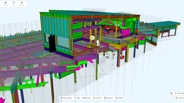This screenshot has width=184, height=103.
Task: Open the Edit colors palette
Action: tap(108, 98)
